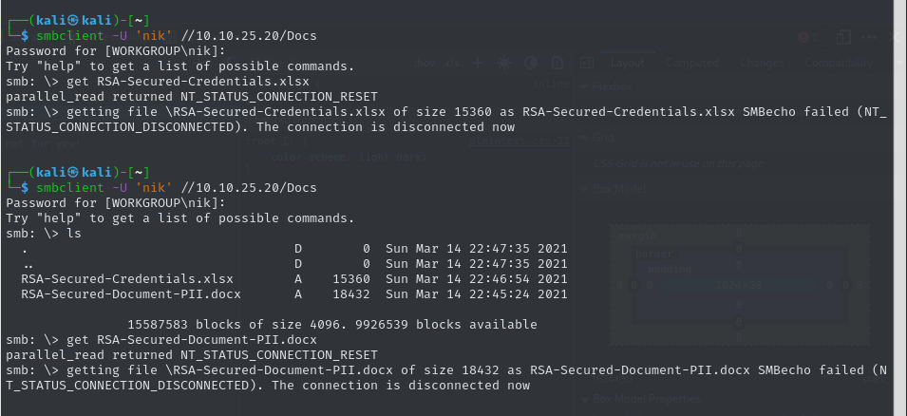Select the Changes tab
Viewport: 907px width, 416px height.
(760, 63)
